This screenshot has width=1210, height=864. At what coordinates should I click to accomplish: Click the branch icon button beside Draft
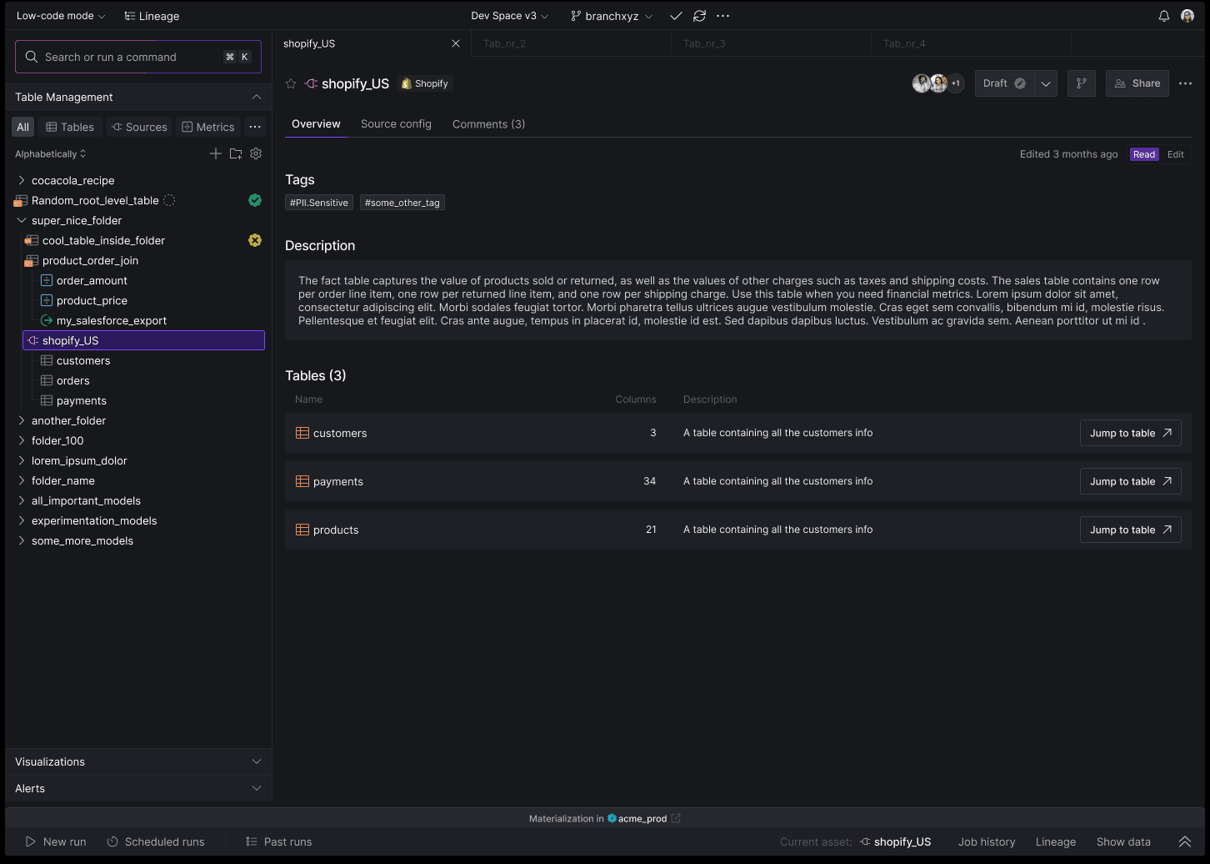(1081, 83)
